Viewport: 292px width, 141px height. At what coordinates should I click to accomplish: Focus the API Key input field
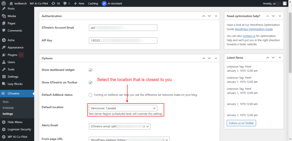[123, 41]
